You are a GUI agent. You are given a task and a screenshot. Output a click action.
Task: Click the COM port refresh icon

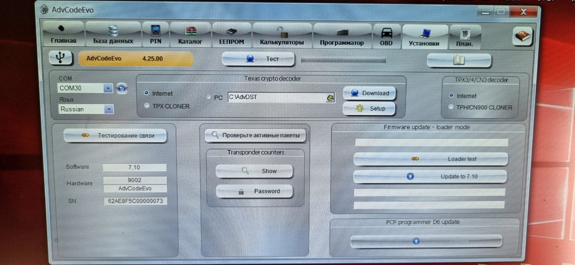[x=123, y=88]
